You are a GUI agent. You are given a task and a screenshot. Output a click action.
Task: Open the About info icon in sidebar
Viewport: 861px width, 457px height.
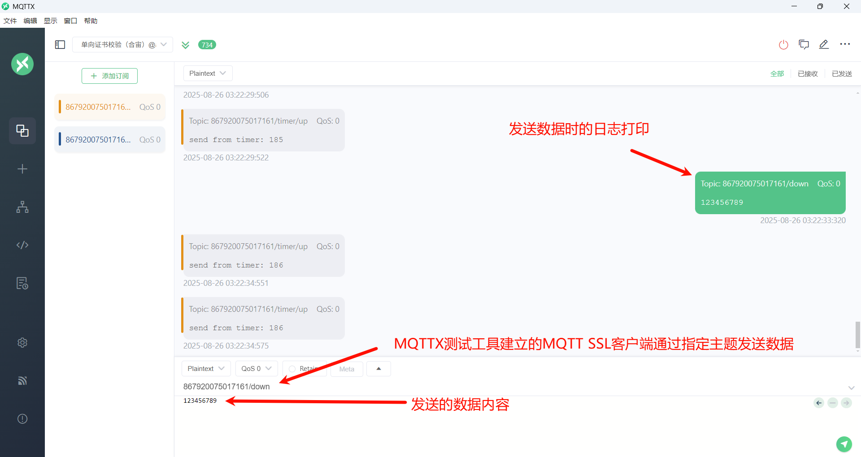click(x=22, y=419)
